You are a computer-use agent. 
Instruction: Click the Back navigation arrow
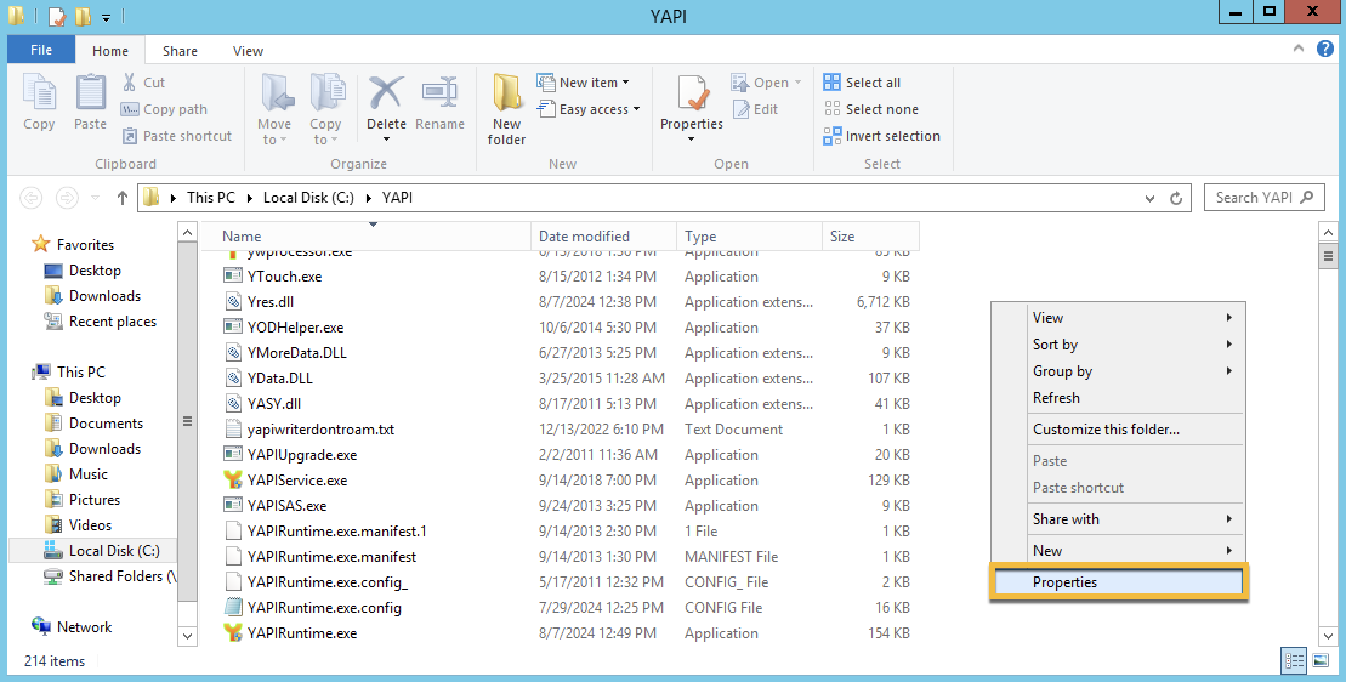point(31,198)
